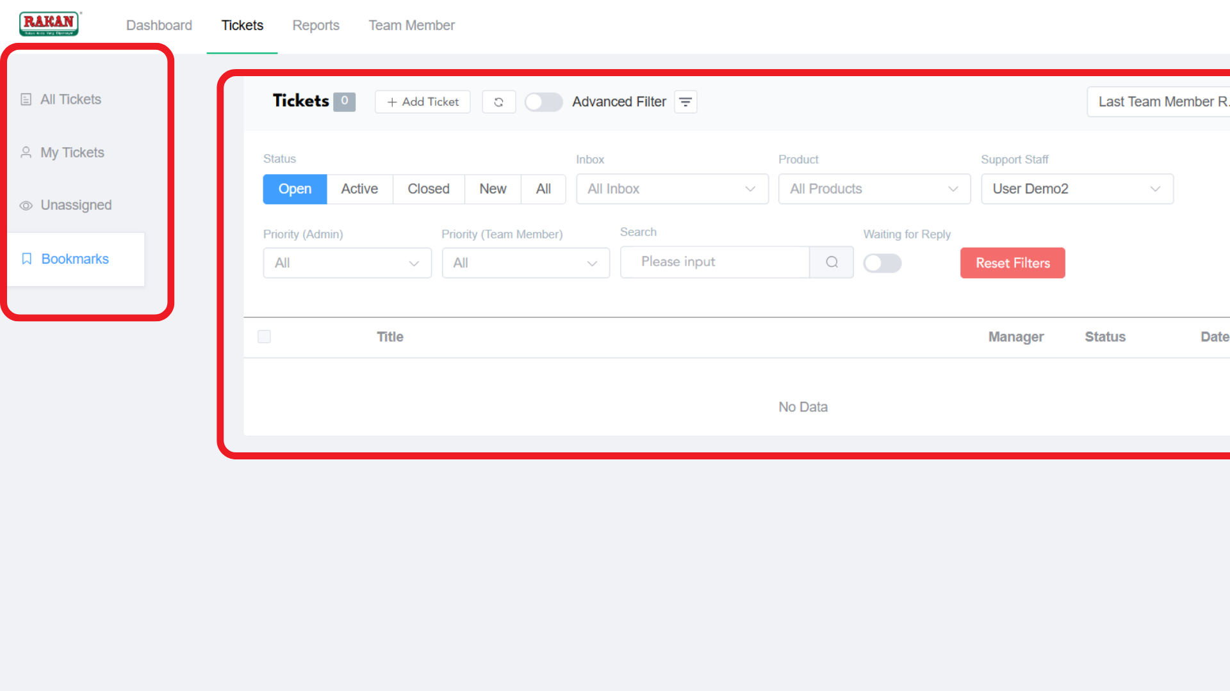This screenshot has height=691, width=1230.
Task: Expand the Support Staff User Demo2 dropdown
Action: coord(1077,189)
